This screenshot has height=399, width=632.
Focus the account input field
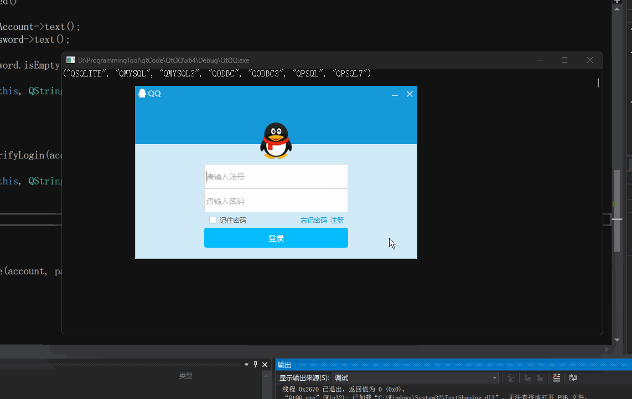pyautogui.click(x=276, y=176)
